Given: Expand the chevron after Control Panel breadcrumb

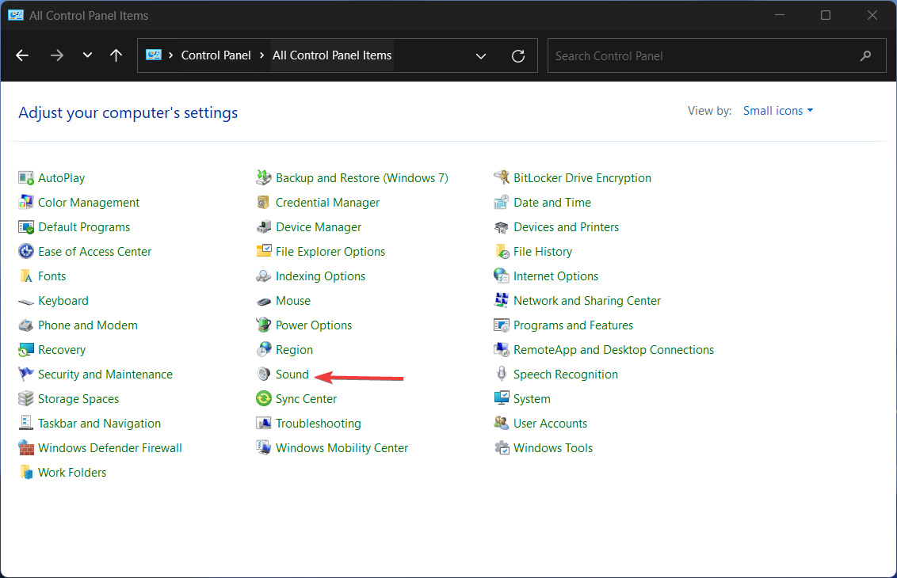Looking at the screenshot, I should pyautogui.click(x=262, y=55).
